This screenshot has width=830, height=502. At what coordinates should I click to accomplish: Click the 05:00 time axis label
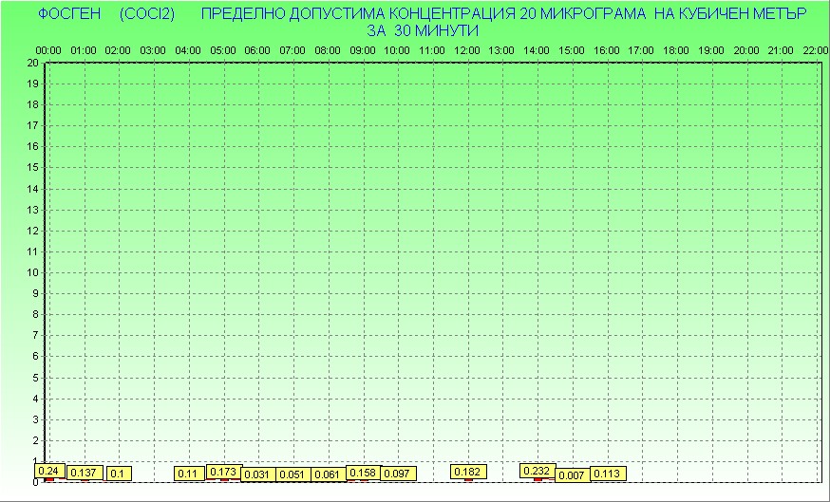coord(223,49)
